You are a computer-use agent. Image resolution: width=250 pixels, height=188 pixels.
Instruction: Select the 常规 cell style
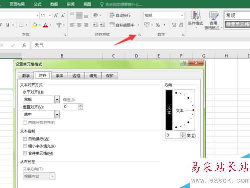tap(237, 15)
